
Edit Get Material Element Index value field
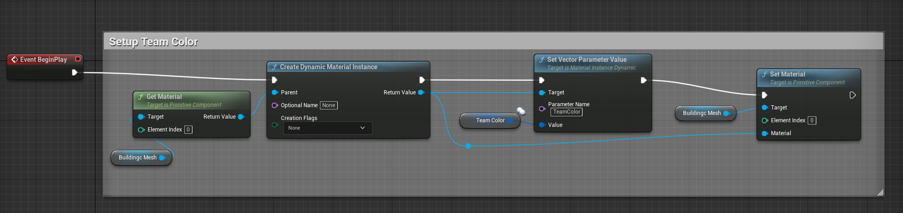(188, 130)
